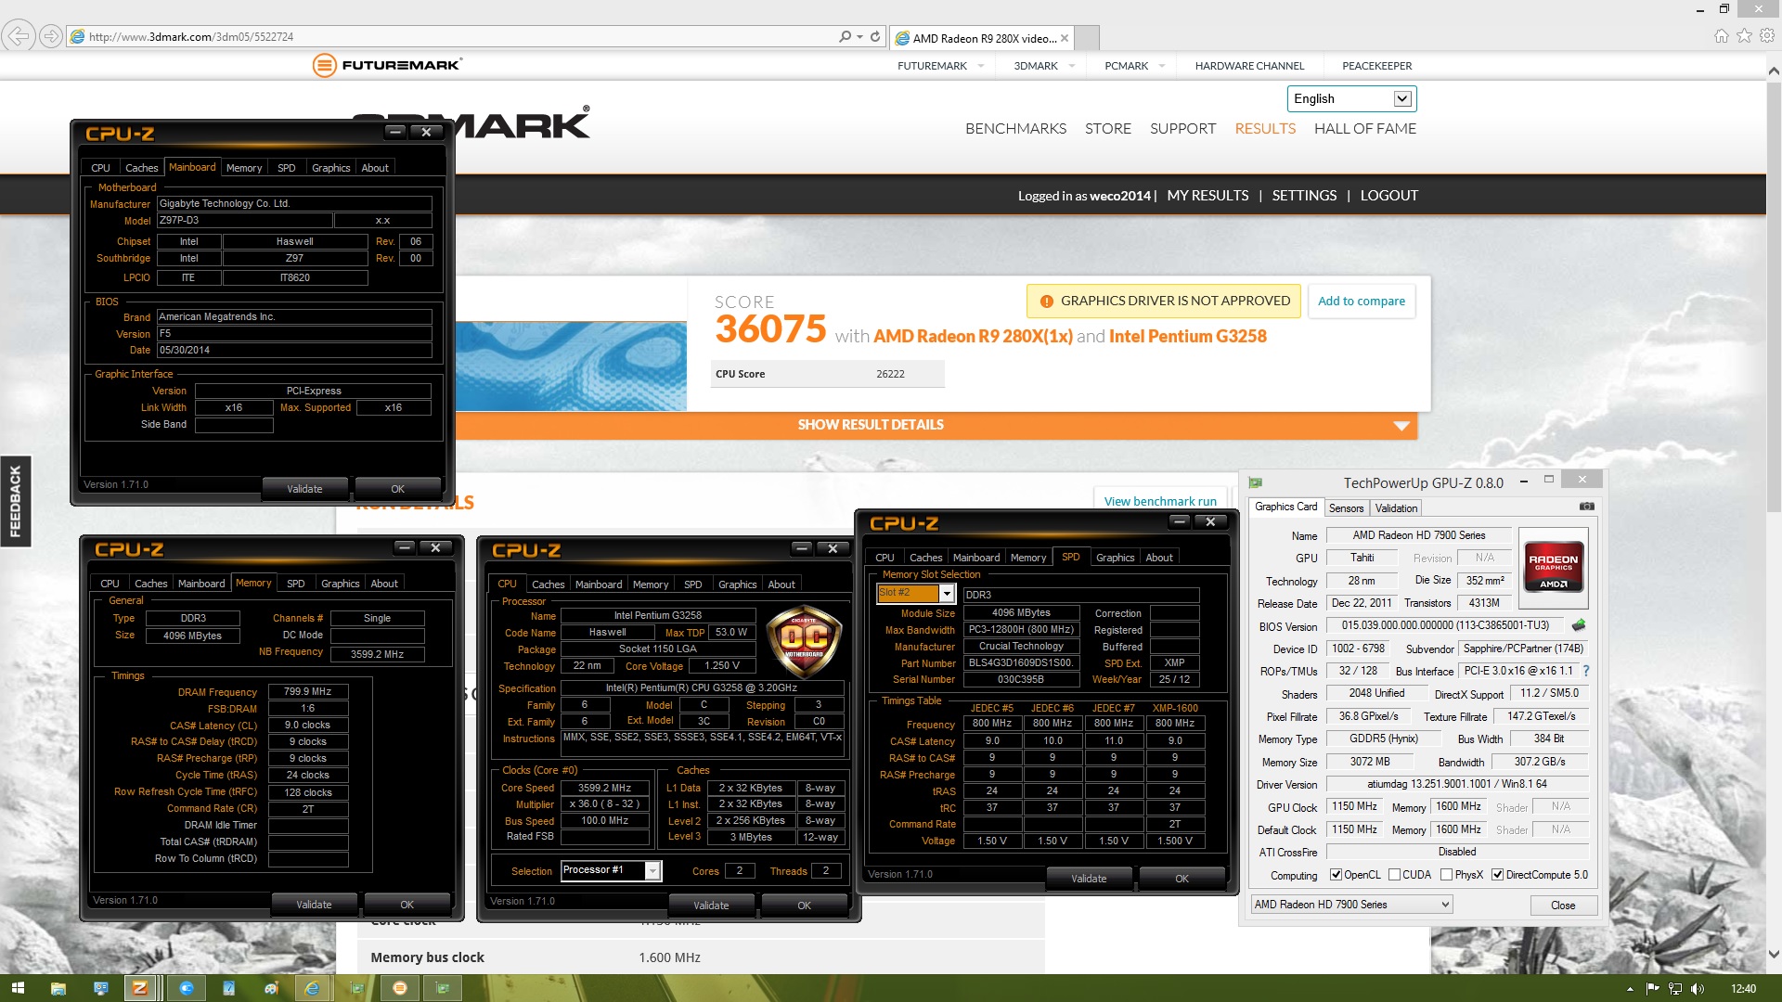Open Graphics tab in the CPU CPU-Z window
1782x1002 pixels.
pyautogui.click(x=737, y=584)
